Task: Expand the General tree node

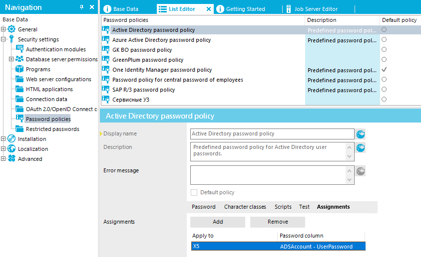Action: click(3, 29)
